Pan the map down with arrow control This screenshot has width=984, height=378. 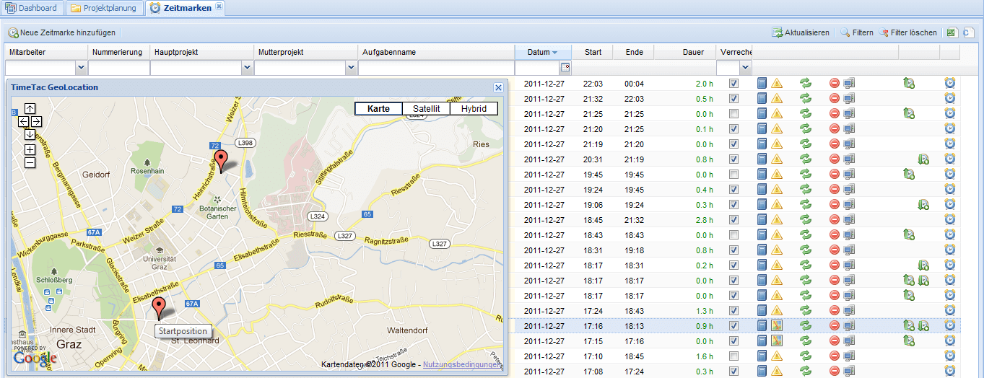[30, 134]
